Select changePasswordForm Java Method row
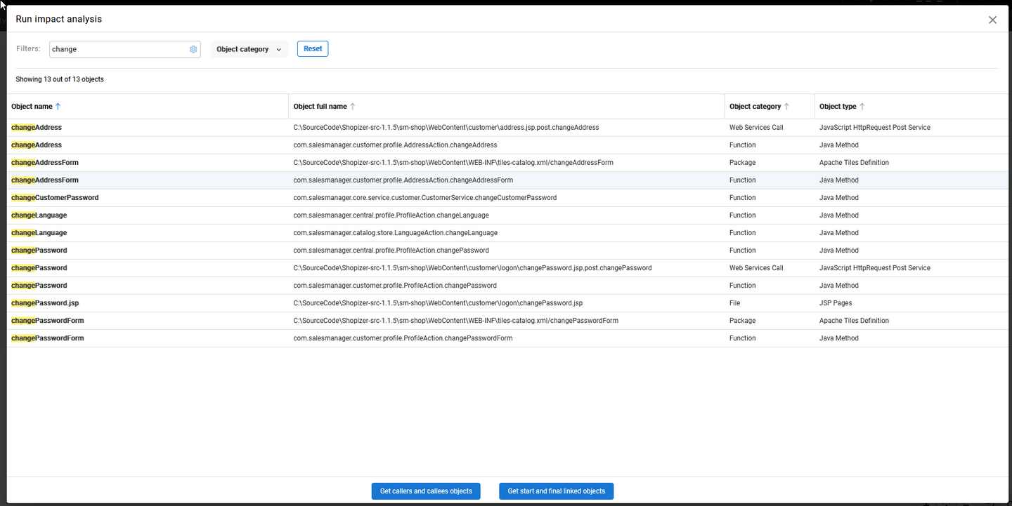 point(48,338)
